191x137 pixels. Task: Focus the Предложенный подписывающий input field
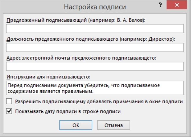tap(95, 28)
